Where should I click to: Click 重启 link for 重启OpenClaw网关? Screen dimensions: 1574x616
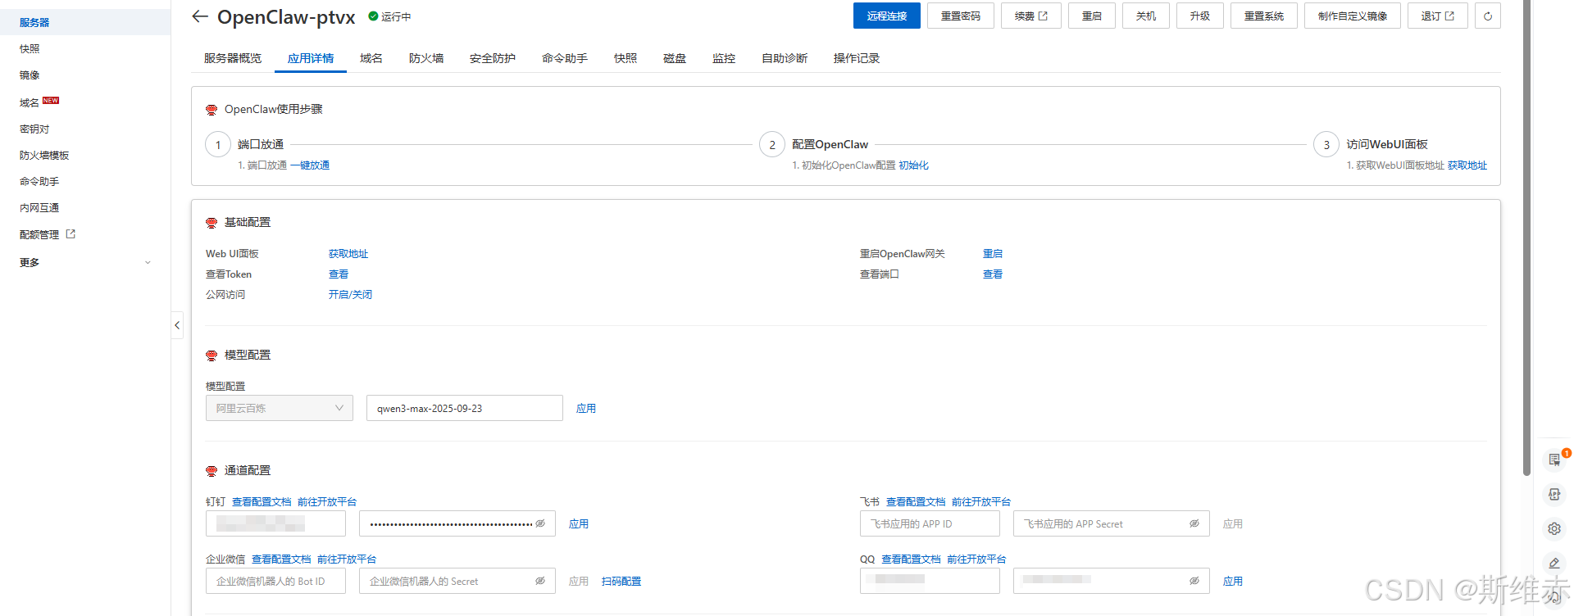(x=993, y=254)
